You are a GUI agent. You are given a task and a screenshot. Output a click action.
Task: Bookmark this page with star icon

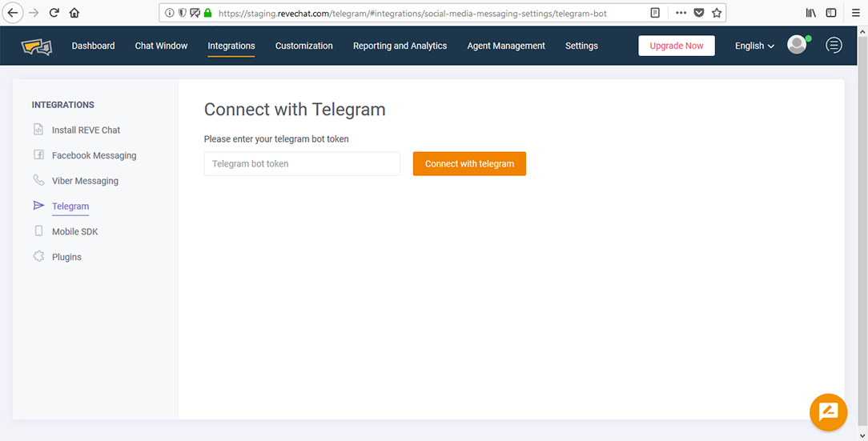tap(717, 13)
